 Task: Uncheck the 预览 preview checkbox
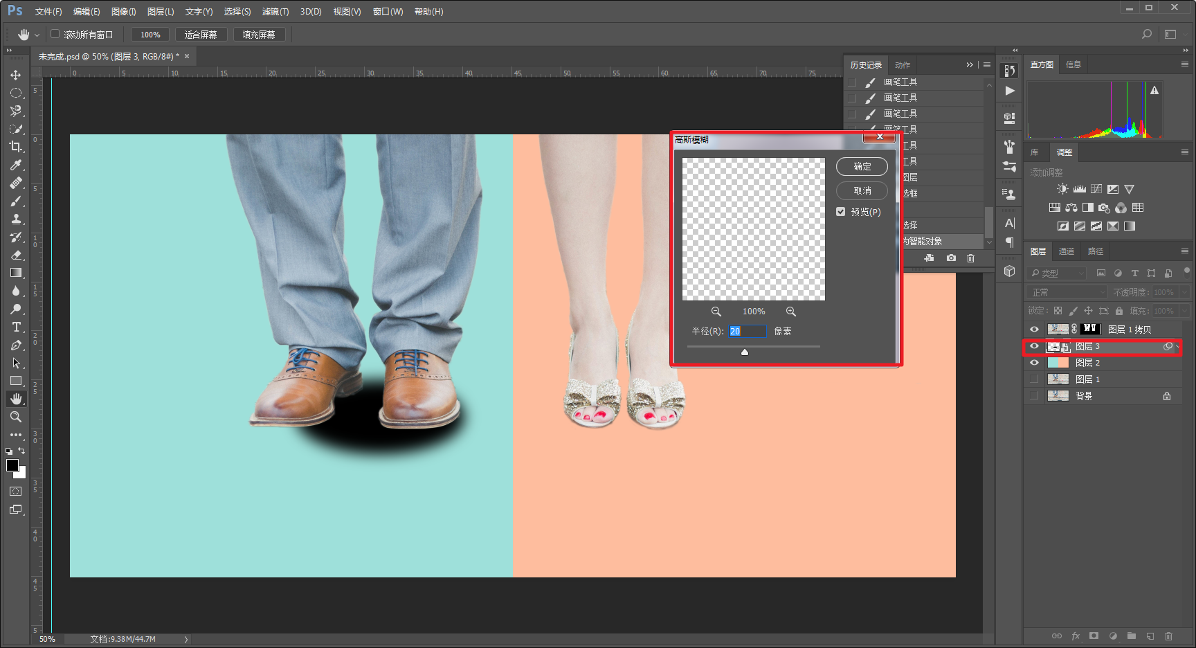coord(840,212)
